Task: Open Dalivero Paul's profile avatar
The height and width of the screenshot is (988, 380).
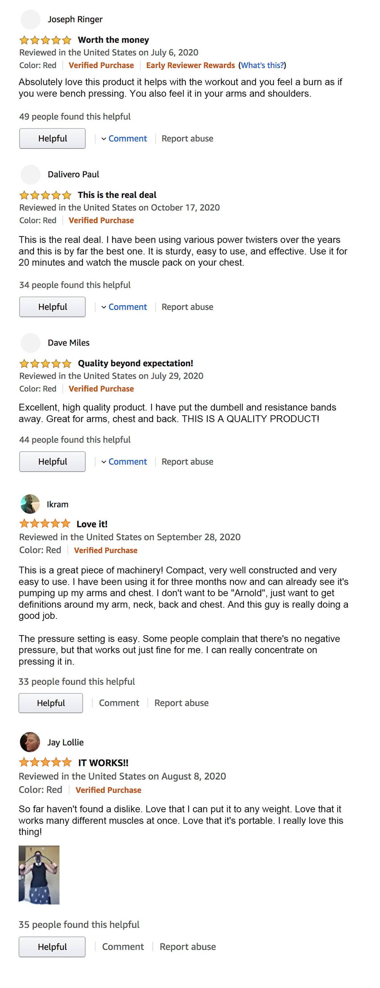Action: coord(30,175)
